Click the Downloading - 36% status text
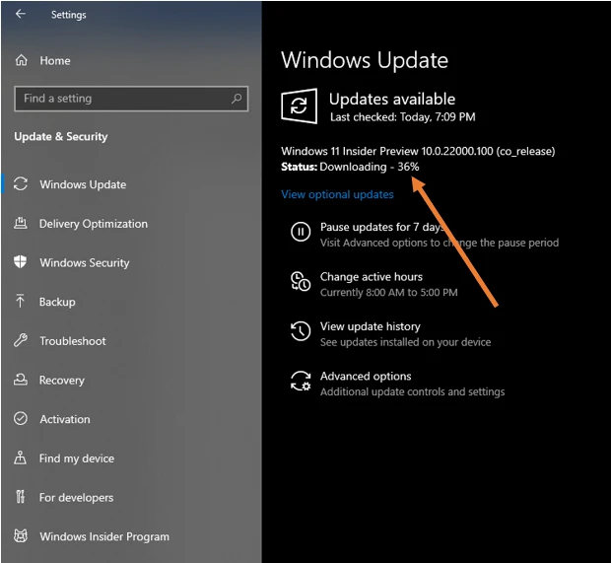611x563 pixels. point(369,167)
